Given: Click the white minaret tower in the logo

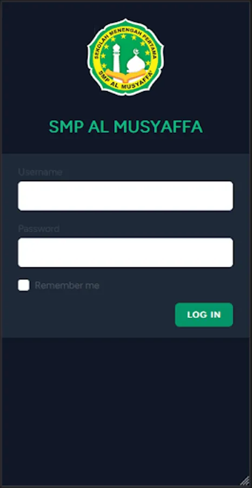Looking at the screenshot, I should pos(116,58).
